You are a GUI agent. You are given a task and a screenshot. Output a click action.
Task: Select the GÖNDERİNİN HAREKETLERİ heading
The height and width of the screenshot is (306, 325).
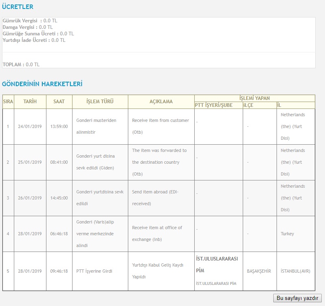coord(42,84)
